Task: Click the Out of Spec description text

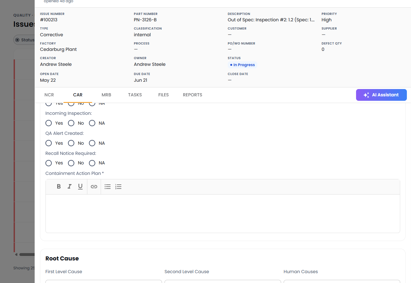Action: [271, 20]
